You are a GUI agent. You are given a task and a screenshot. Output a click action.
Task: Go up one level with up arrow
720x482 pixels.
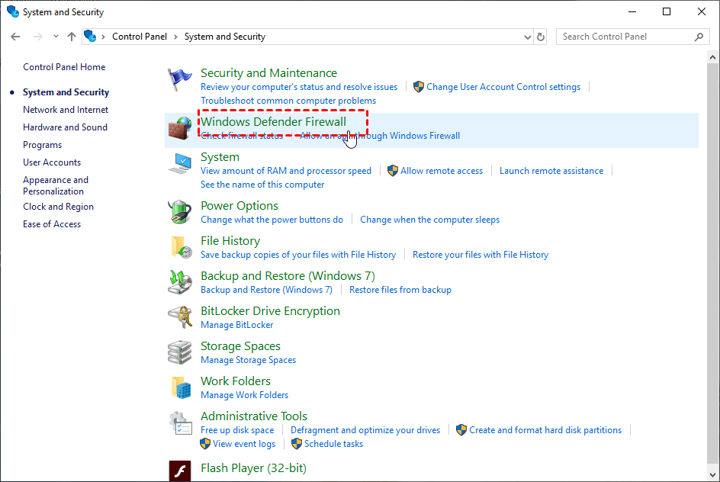tap(72, 37)
